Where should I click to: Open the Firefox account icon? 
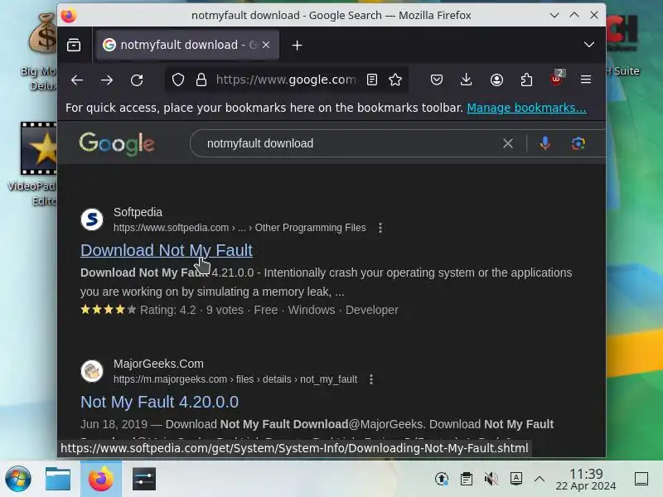(496, 80)
